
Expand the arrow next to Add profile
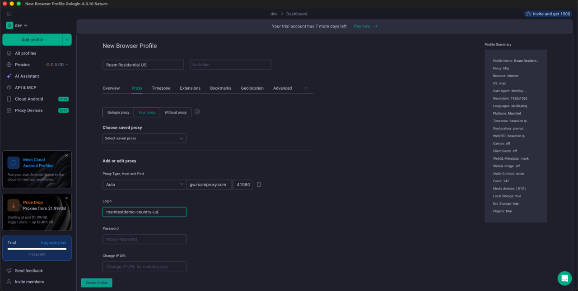click(x=67, y=40)
